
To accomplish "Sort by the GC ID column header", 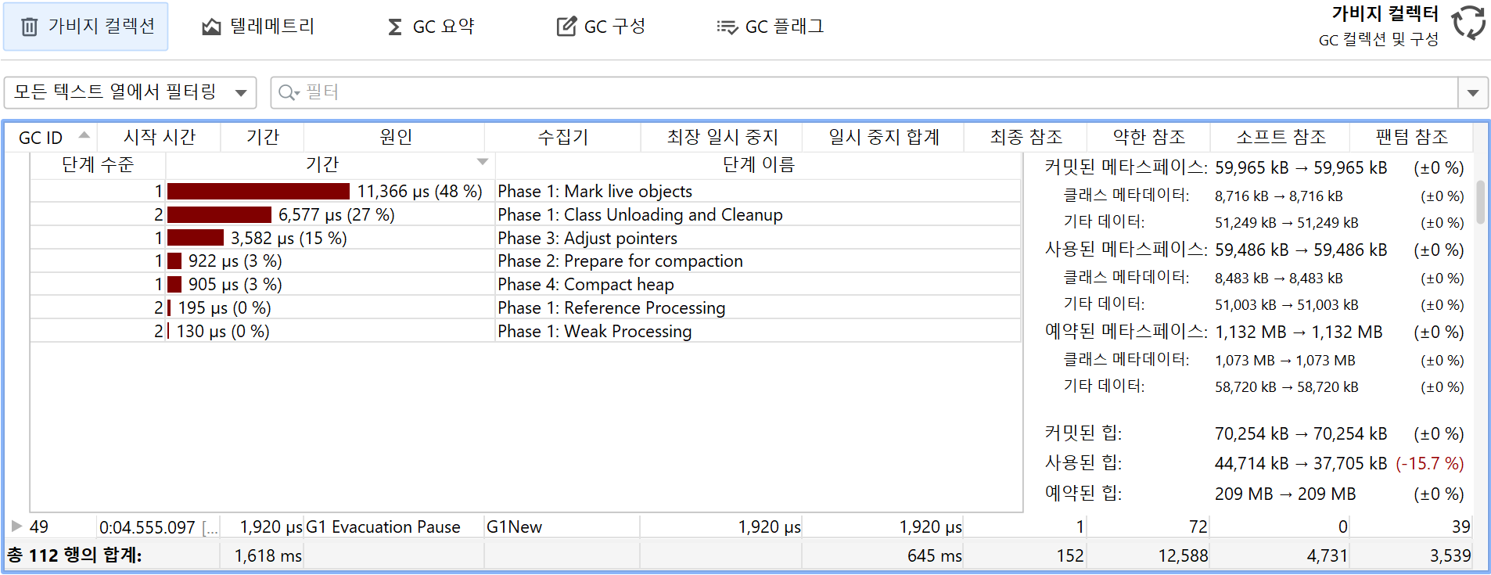I will pos(41,138).
